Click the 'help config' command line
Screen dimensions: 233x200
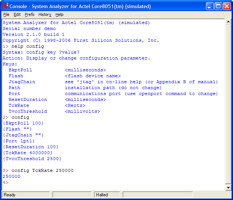(23, 46)
